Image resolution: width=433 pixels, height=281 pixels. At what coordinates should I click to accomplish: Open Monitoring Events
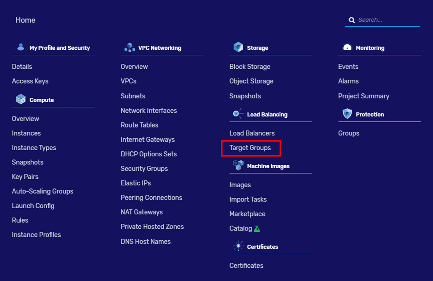pos(348,67)
